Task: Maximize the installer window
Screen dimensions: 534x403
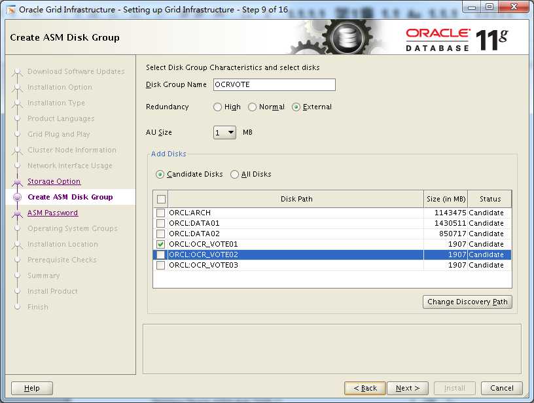Action: tap(489, 7)
